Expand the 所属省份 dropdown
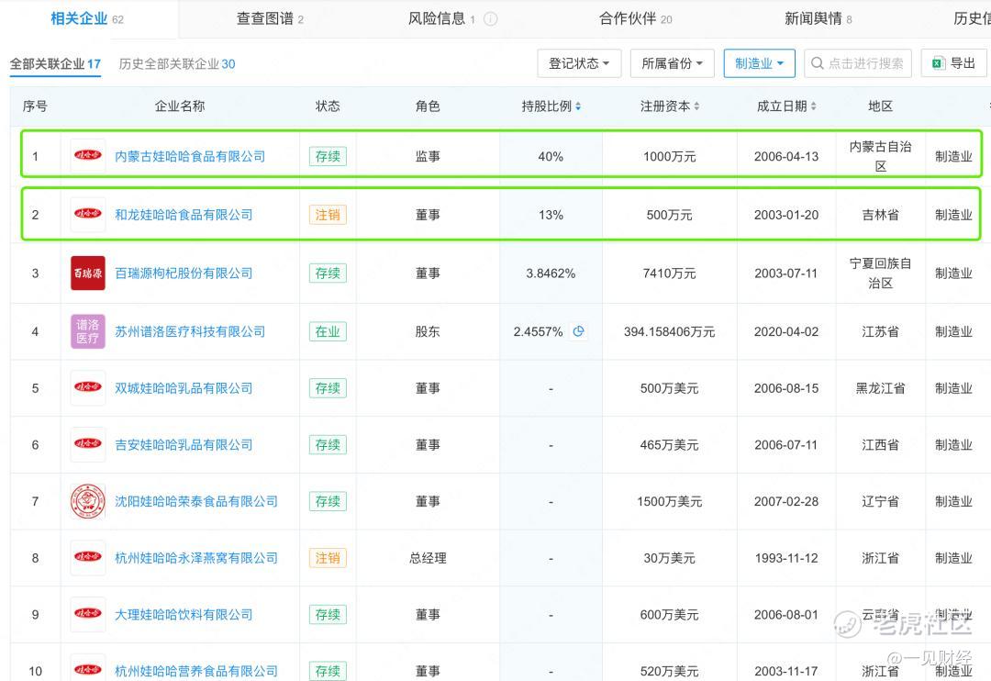The height and width of the screenshot is (681, 991). click(672, 63)
